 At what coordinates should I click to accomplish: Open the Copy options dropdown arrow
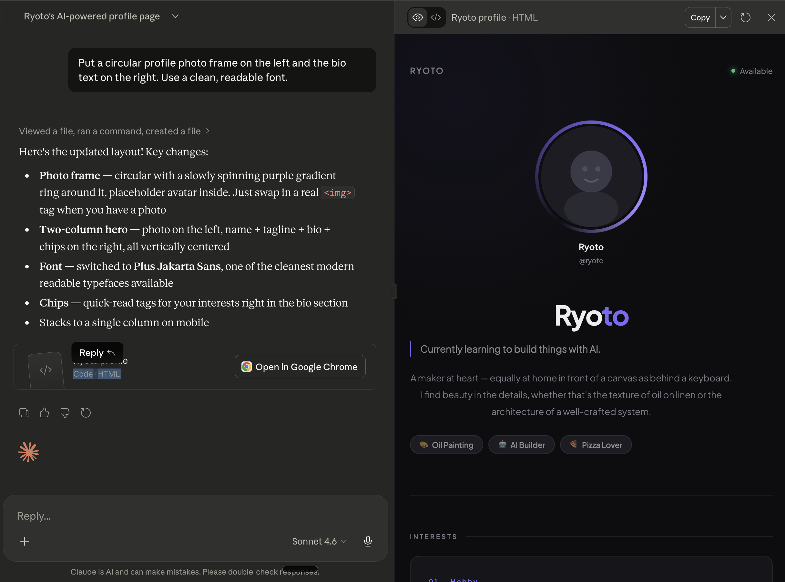[x=723, y=18]
